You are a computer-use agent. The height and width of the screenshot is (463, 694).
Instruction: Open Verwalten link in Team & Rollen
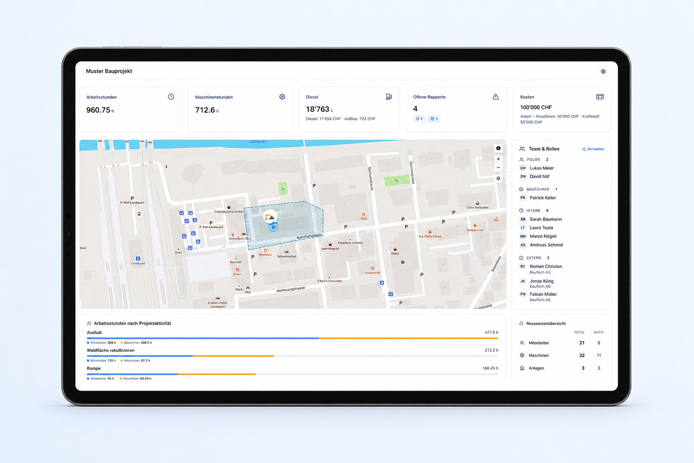(593, 149)
